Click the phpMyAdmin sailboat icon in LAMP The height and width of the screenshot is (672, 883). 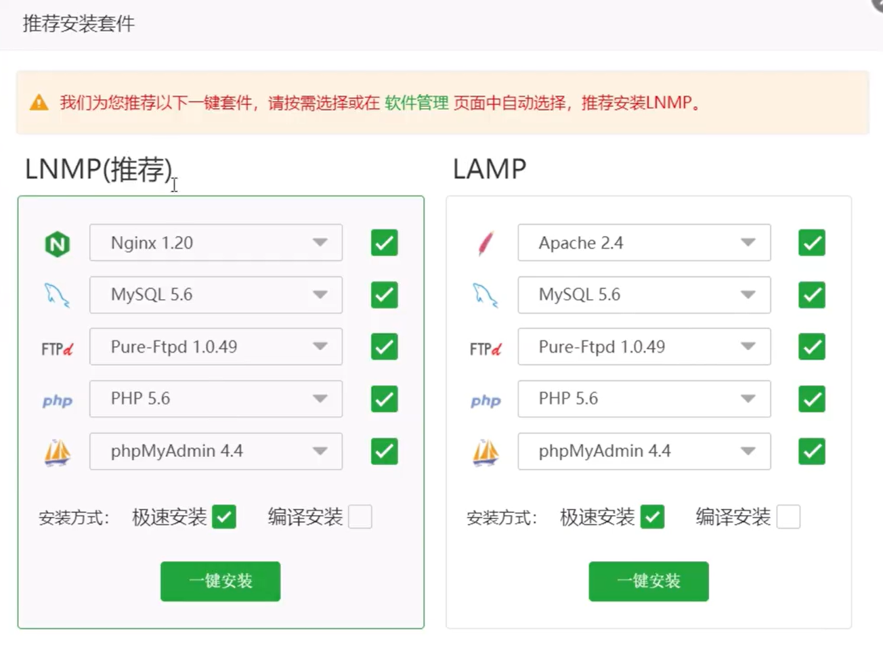coord(486,452)
